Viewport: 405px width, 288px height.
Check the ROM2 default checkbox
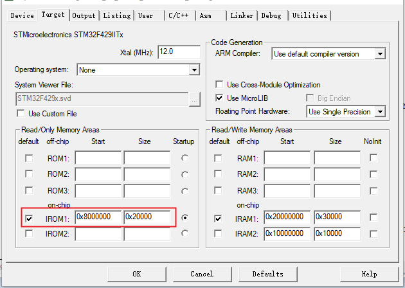(29, 174)
